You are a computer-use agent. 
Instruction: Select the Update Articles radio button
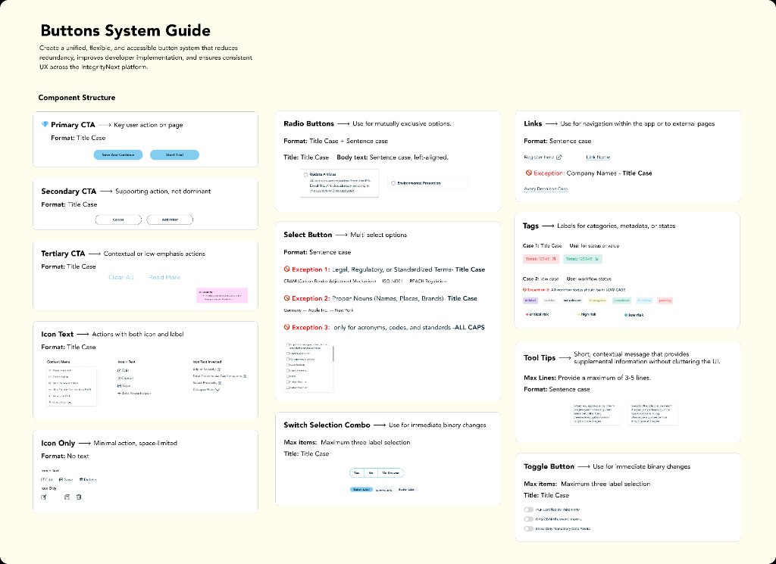click(x=305, y=175)
